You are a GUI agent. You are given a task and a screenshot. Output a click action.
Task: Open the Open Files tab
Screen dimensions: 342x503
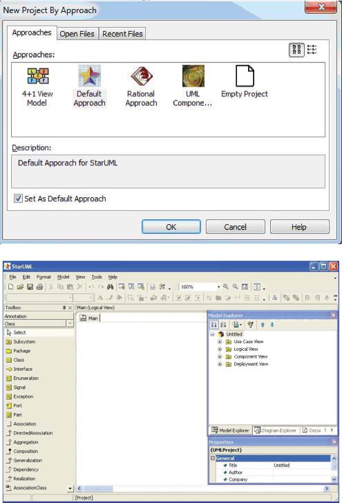77,34
